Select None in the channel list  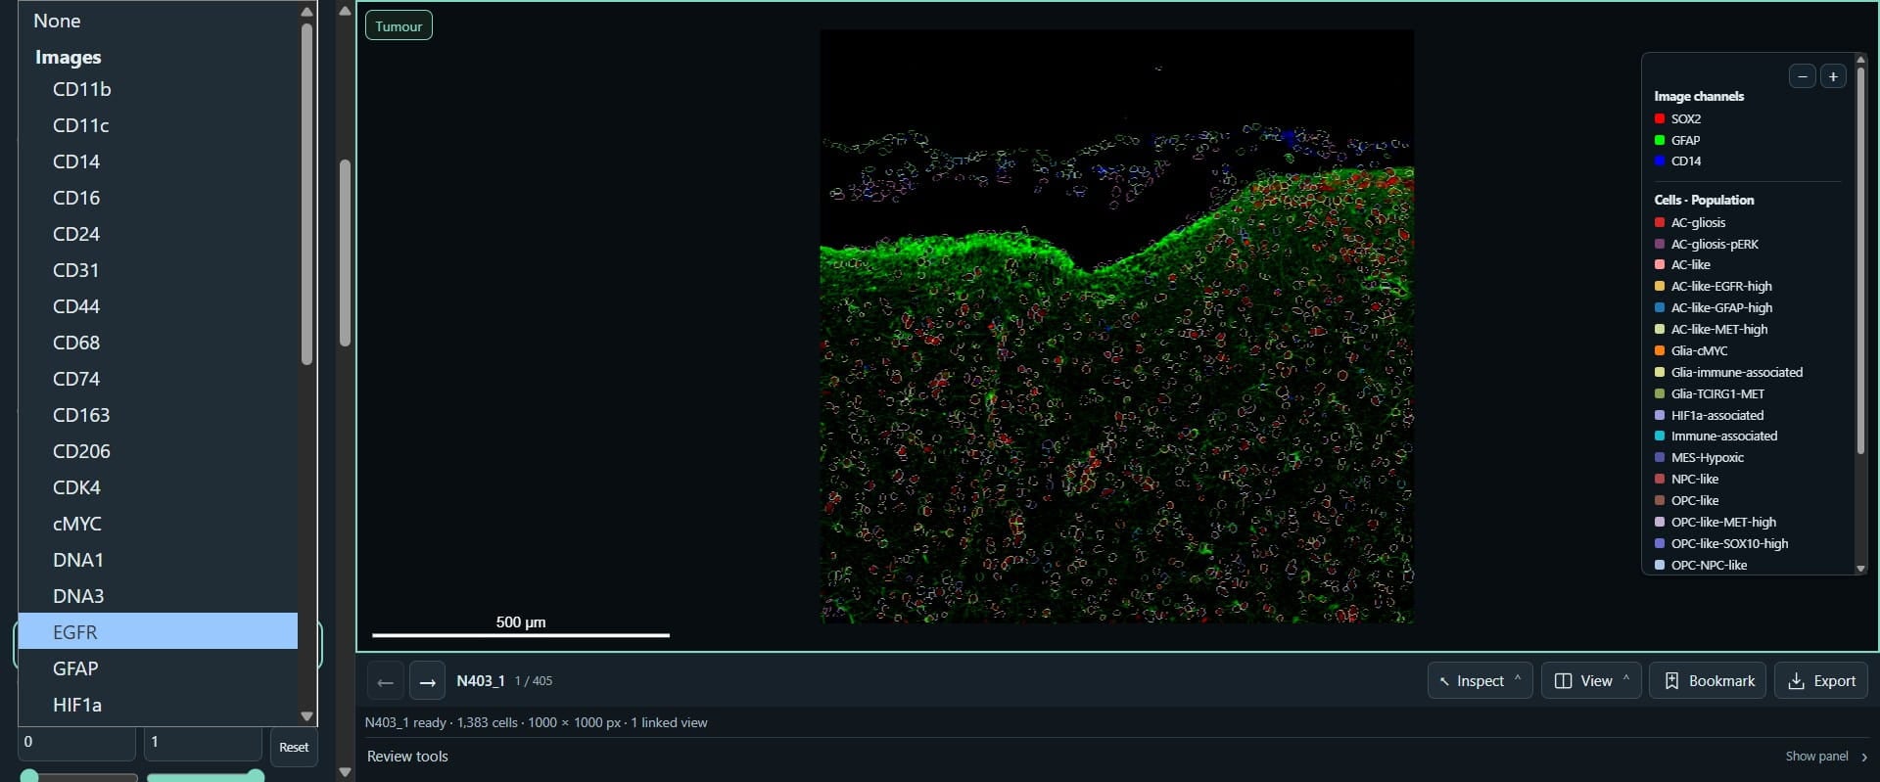click(x=158, y=21)
